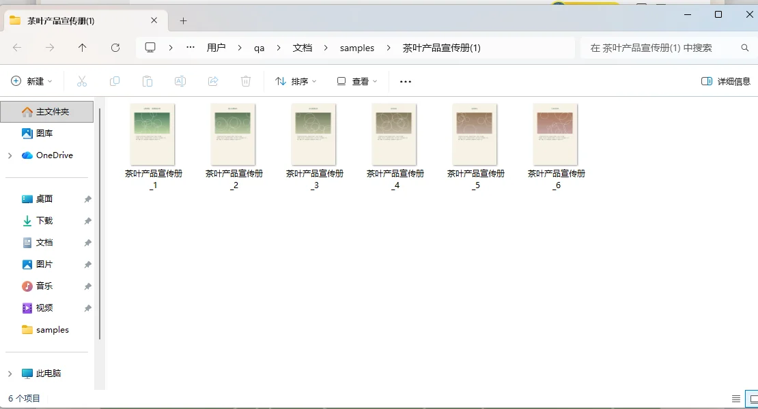
Task: Select file thumbnail 茶叶产品宣传册_3
Action: coord(313,134)
